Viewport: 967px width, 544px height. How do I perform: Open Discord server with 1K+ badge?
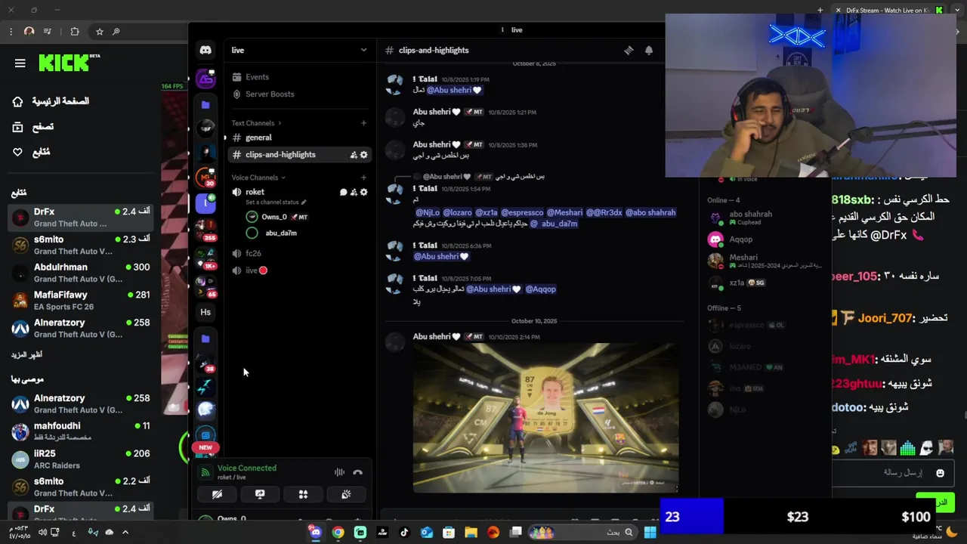[205, 257]
